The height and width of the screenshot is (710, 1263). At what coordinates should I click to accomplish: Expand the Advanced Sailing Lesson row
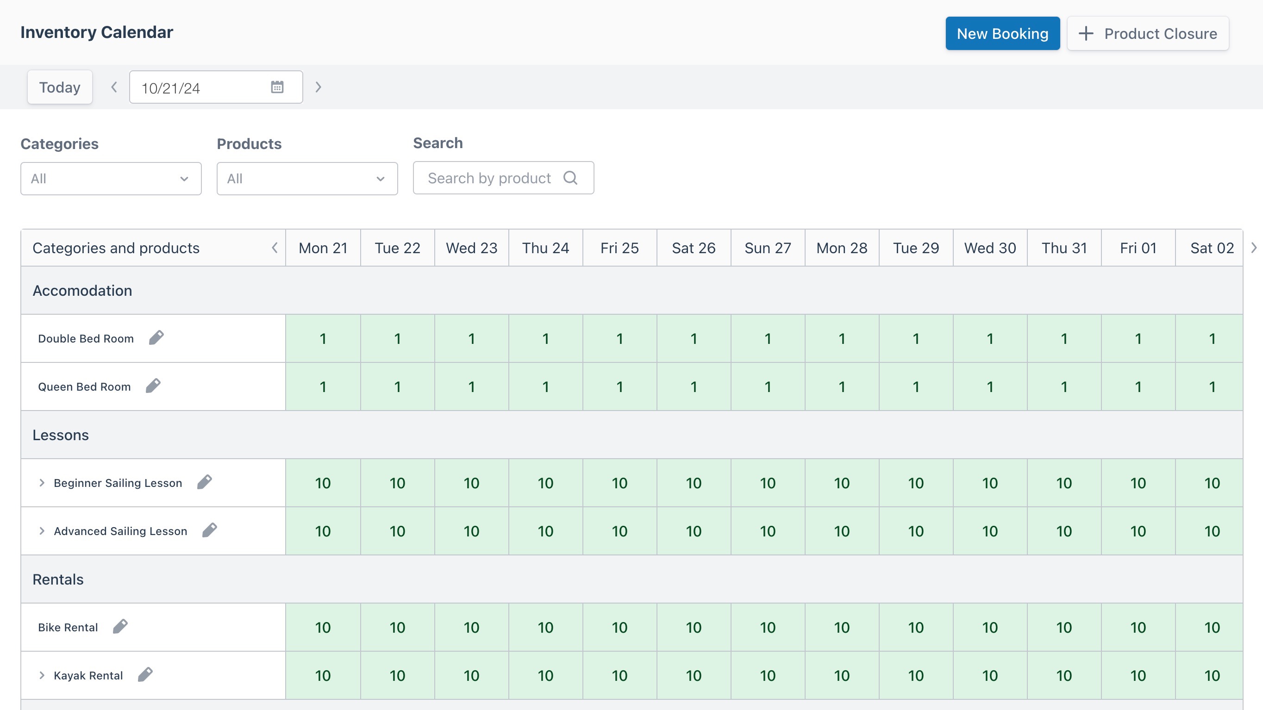pyautogui.click(x=42, y=531)
